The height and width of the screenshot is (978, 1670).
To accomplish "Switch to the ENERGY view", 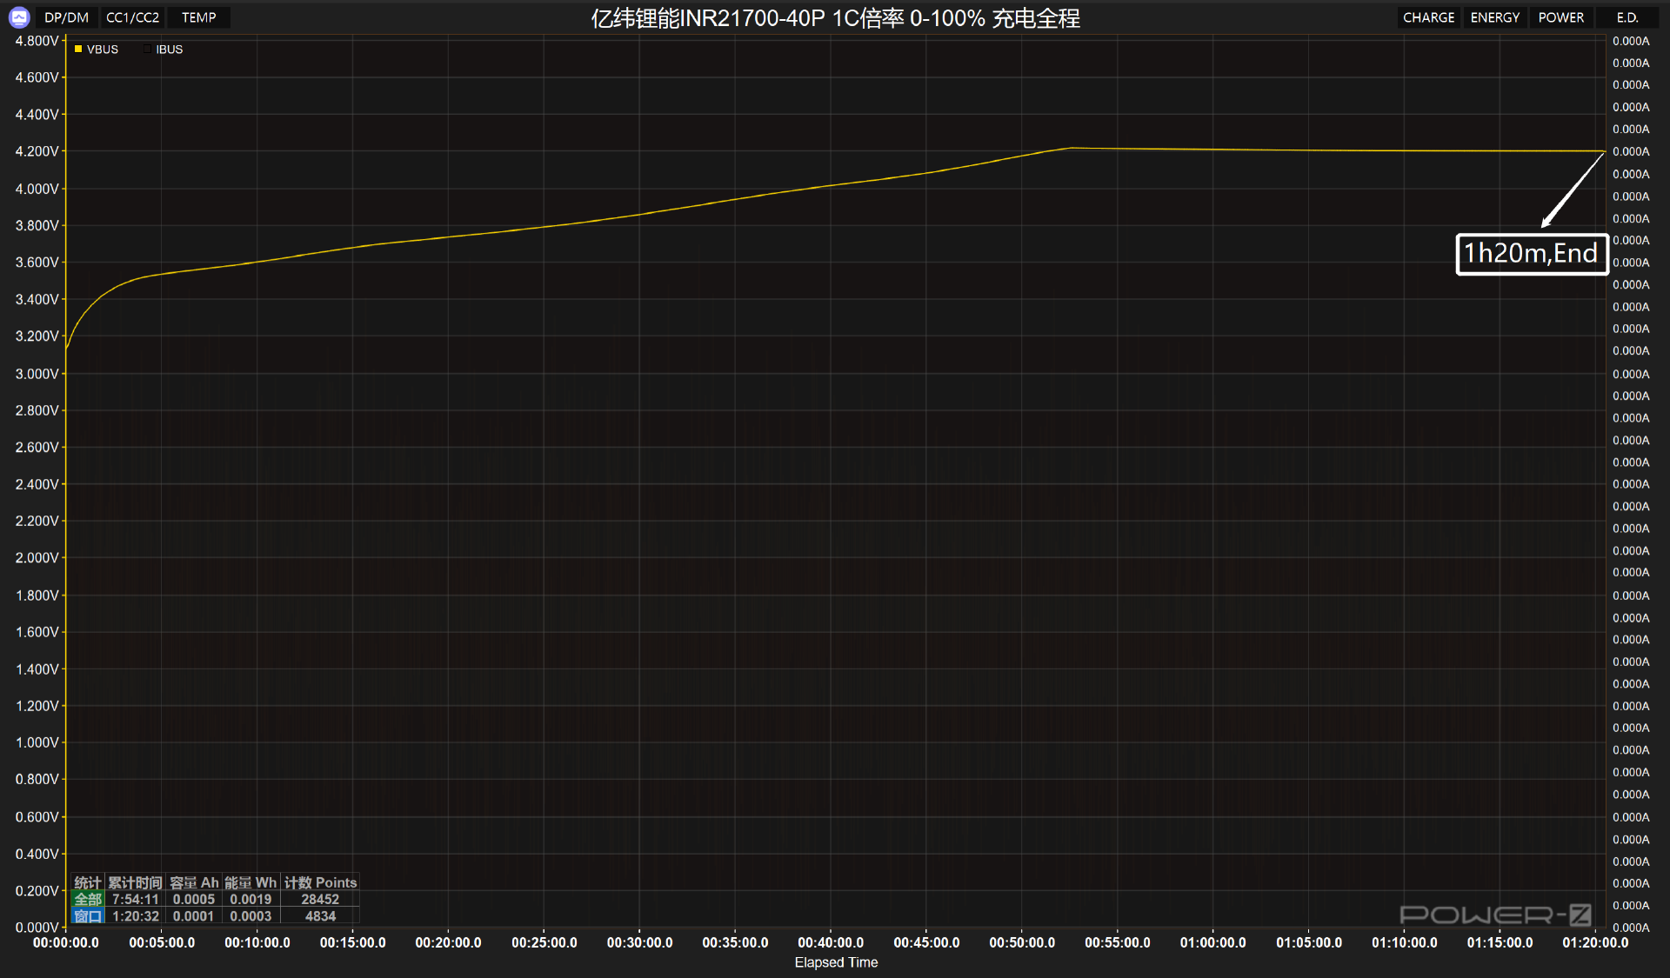I will (1494, 17).
